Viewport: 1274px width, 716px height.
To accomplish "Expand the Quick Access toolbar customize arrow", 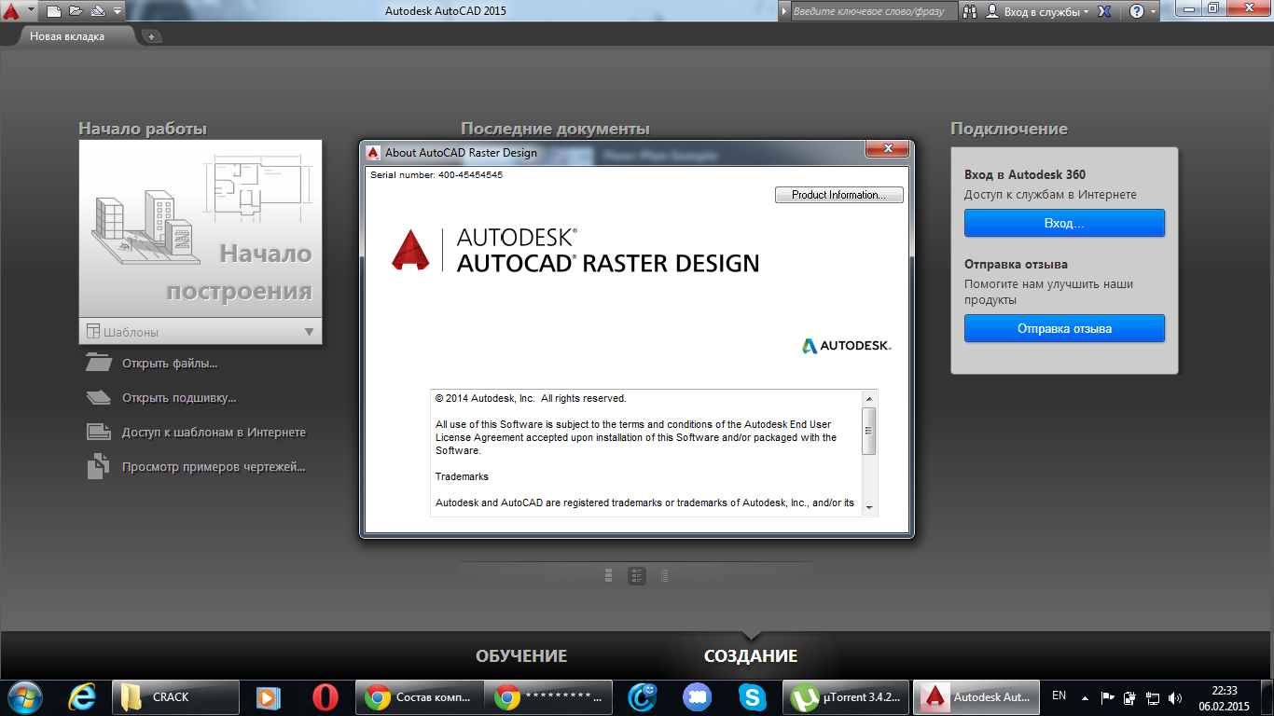I will tap(117, 11).
